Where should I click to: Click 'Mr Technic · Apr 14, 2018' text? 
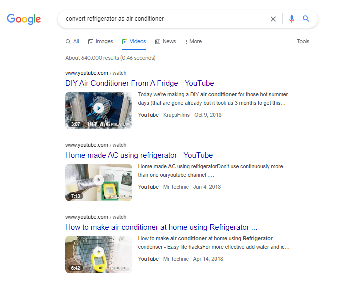193,259
